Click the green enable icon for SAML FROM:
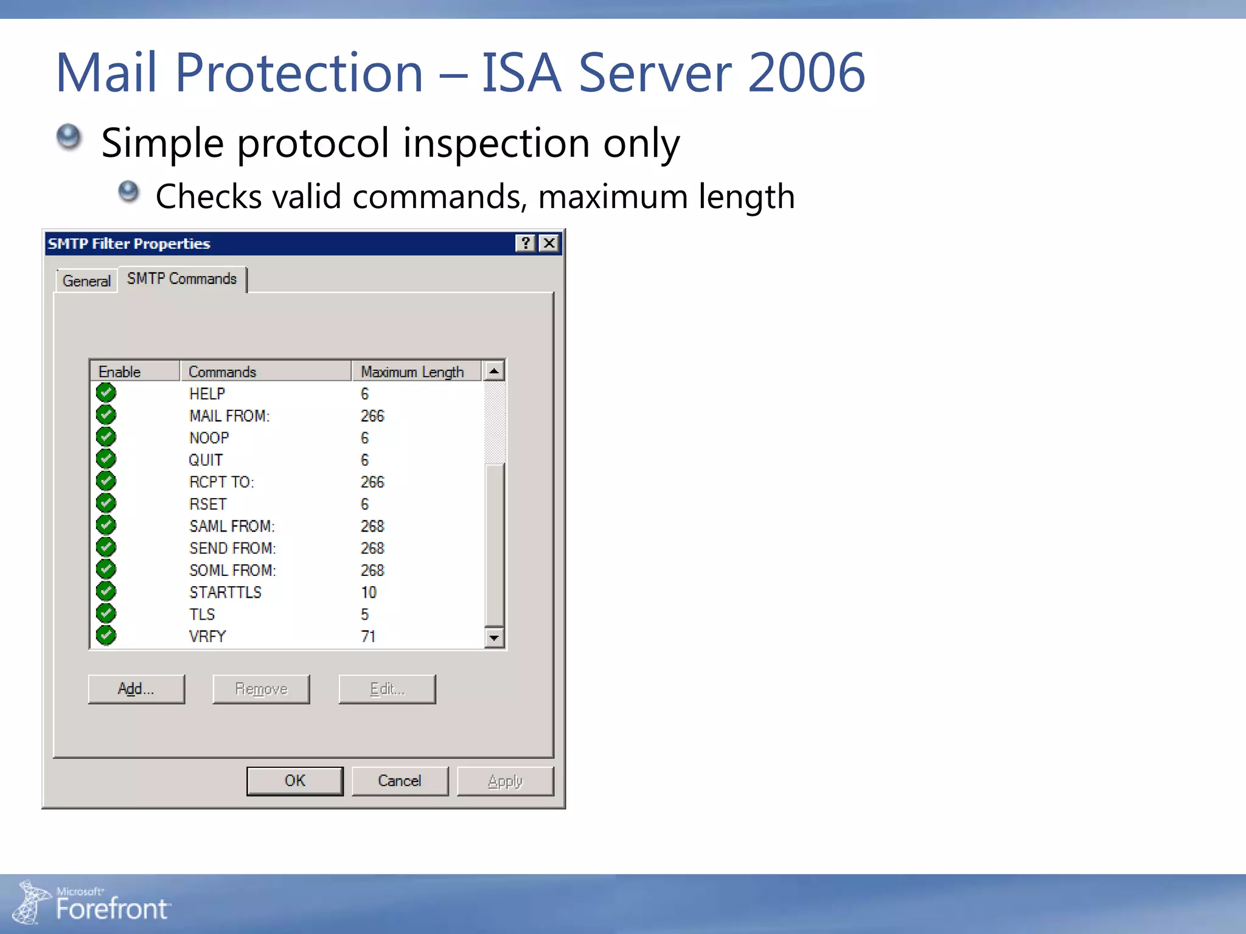Screen dimensions: 1246x934 tap(106, 525)
